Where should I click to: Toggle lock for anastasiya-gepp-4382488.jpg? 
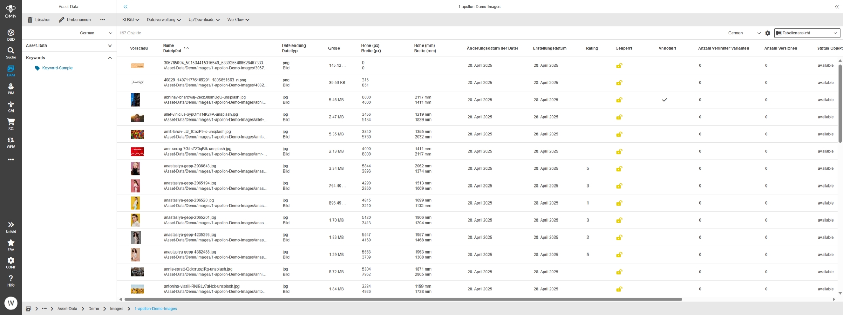click(x=619, y=255)
